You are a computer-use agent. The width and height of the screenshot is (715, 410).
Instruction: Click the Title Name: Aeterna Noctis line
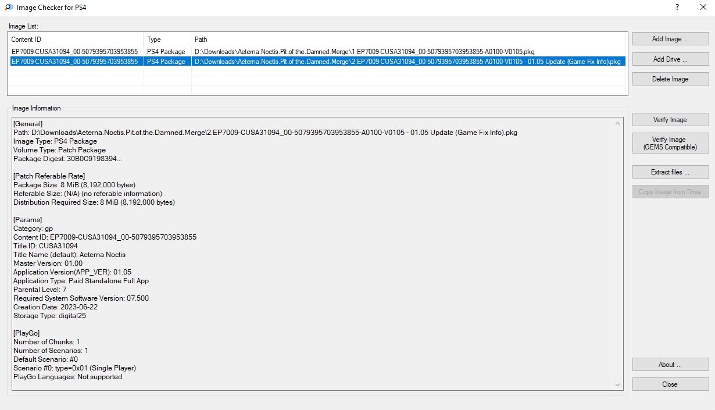[x=70, y=255]
